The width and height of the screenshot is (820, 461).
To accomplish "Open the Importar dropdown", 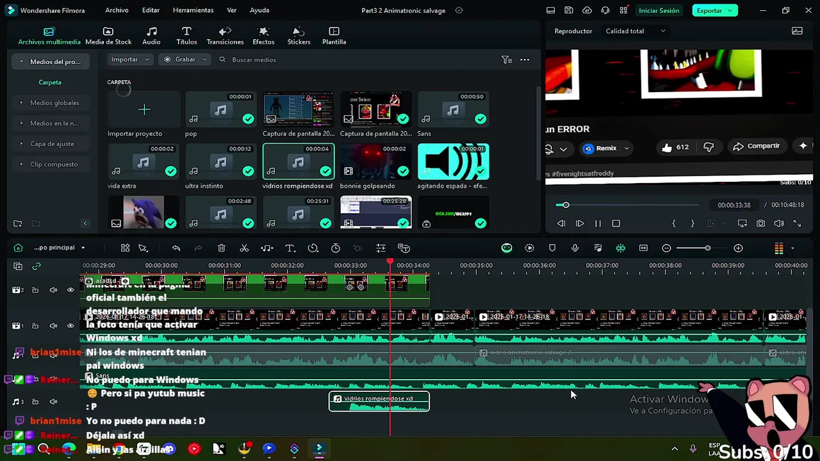I will click(130, 60).
